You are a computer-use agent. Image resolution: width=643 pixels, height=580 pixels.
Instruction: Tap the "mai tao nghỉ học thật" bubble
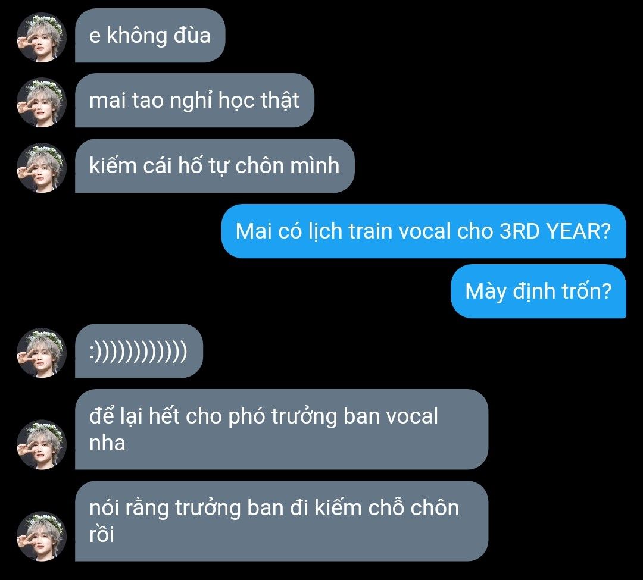[194, 101]
